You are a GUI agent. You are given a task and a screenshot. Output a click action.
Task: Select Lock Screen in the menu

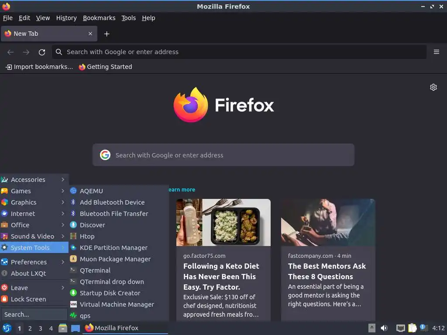click(x=34, y=299)
